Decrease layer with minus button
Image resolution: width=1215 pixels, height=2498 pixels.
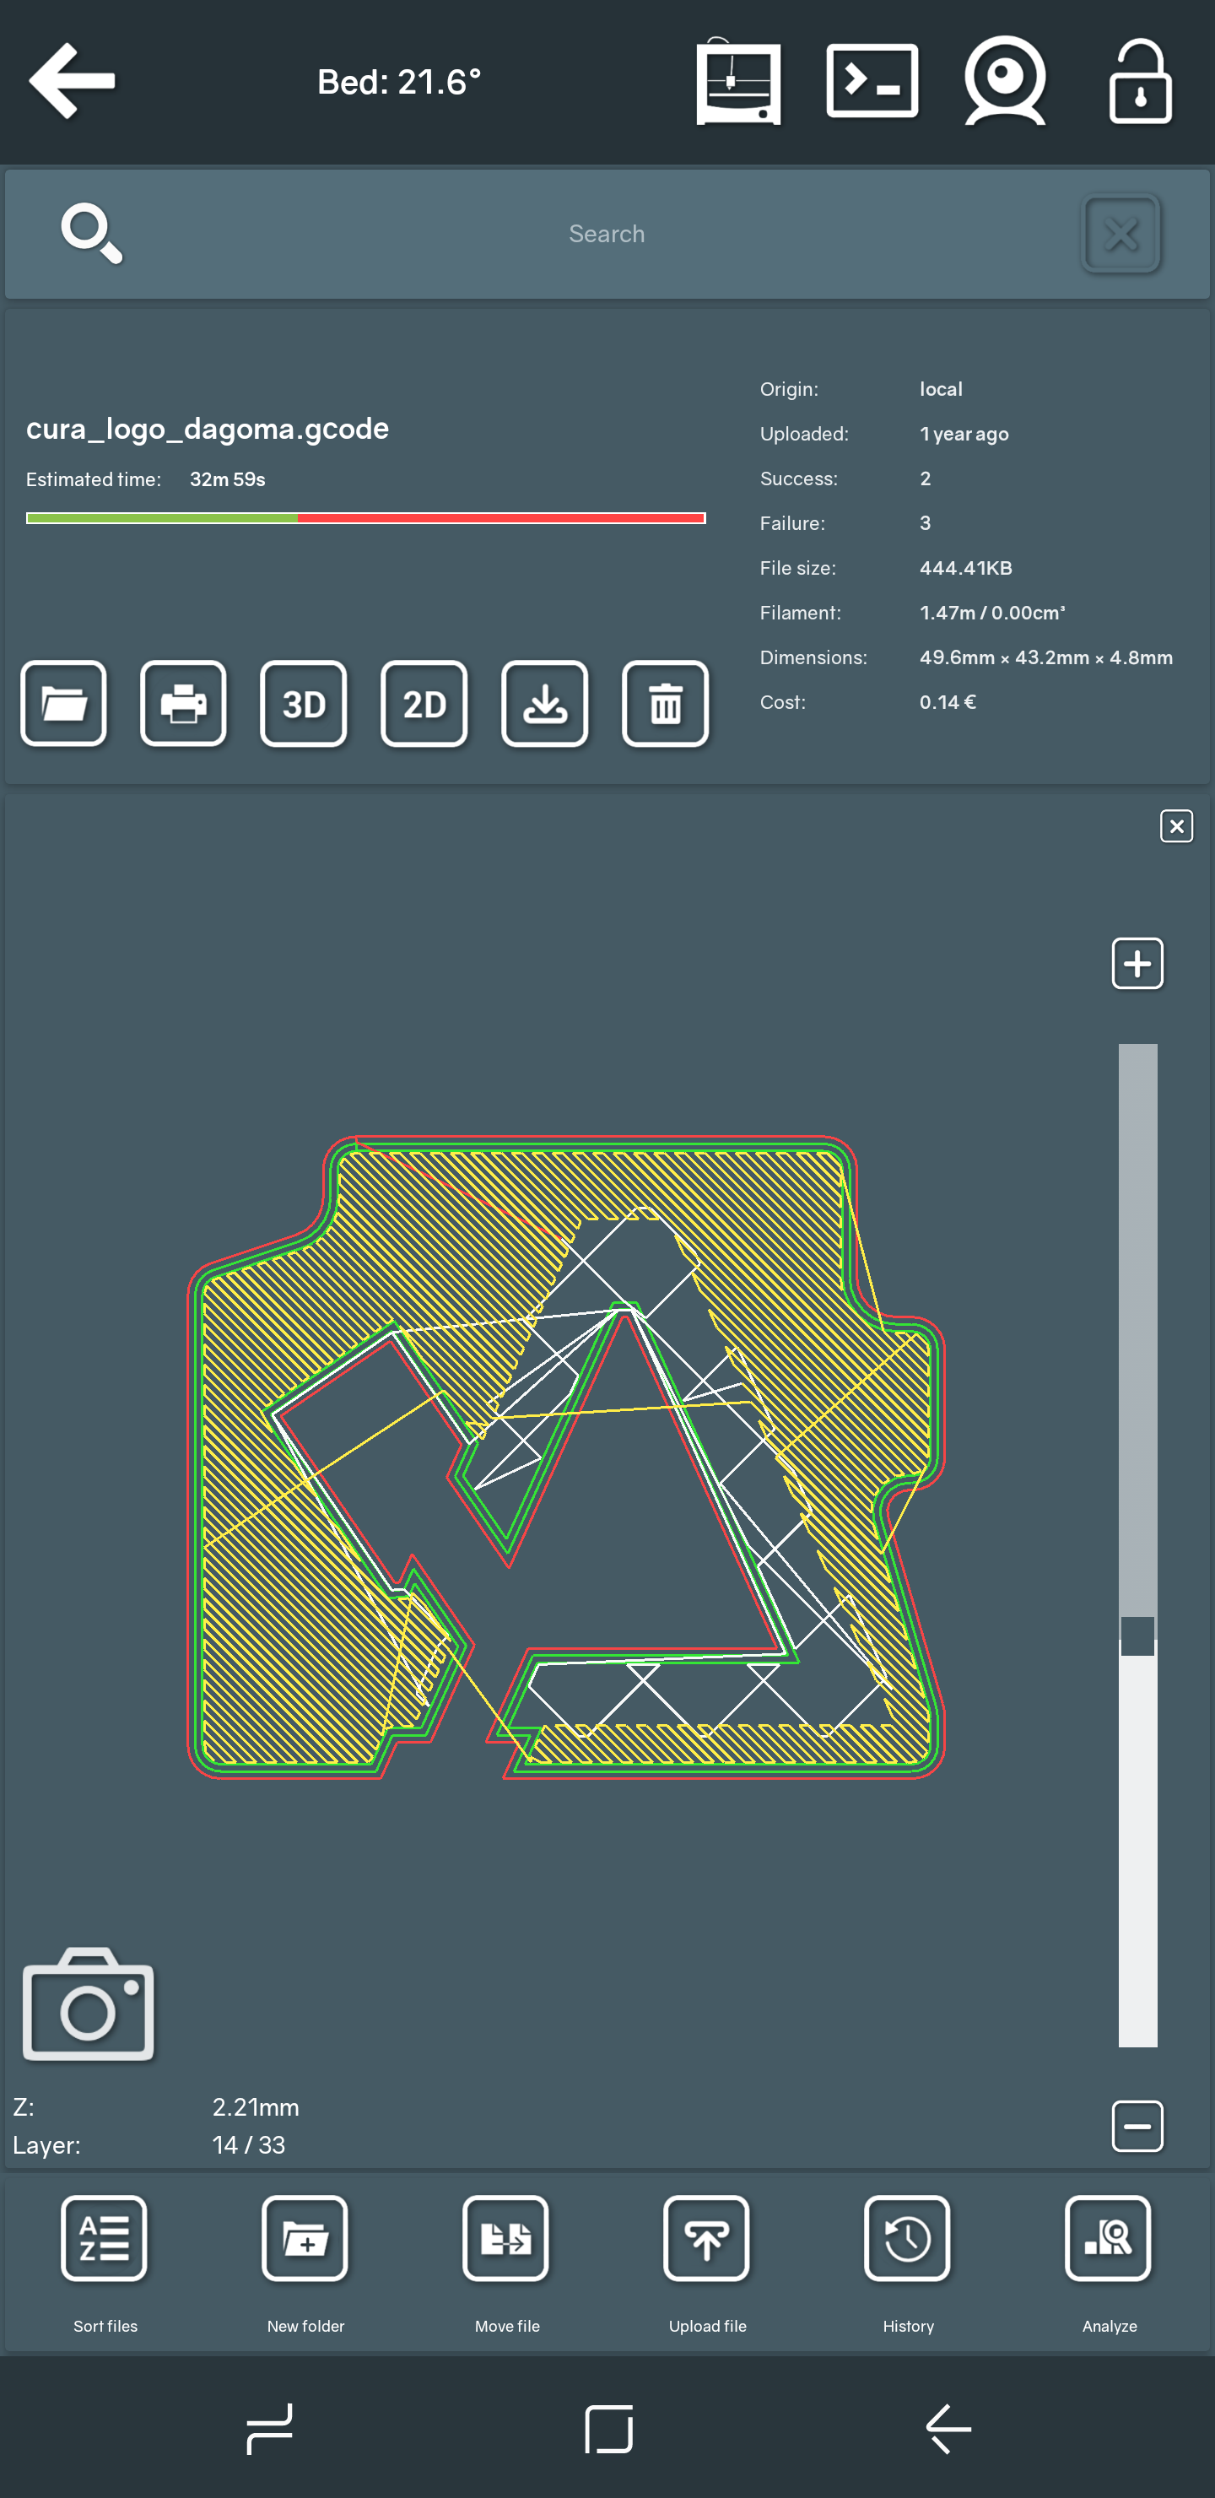pos(1137,2127)
